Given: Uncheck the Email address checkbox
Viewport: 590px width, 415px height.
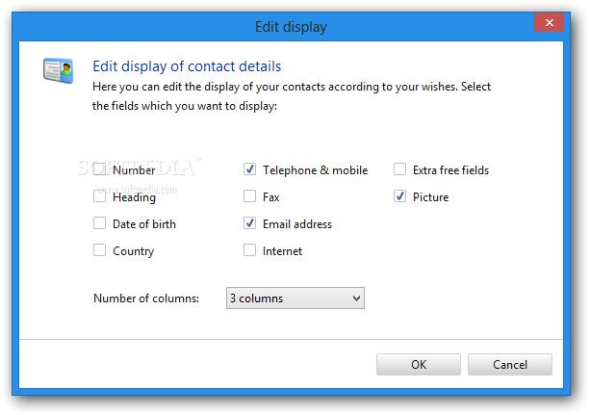Looking at the screenshot, I should 249,223.
